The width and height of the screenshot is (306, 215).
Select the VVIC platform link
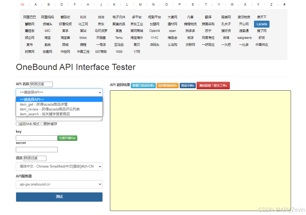click(154, 38)
